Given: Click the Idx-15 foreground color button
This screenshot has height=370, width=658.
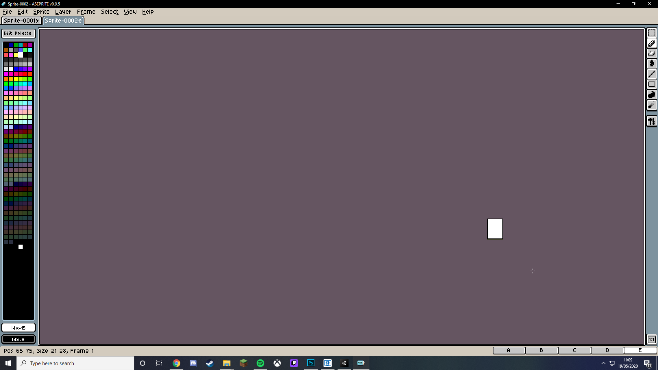Looking at the screenshot, I should (19, 328).
